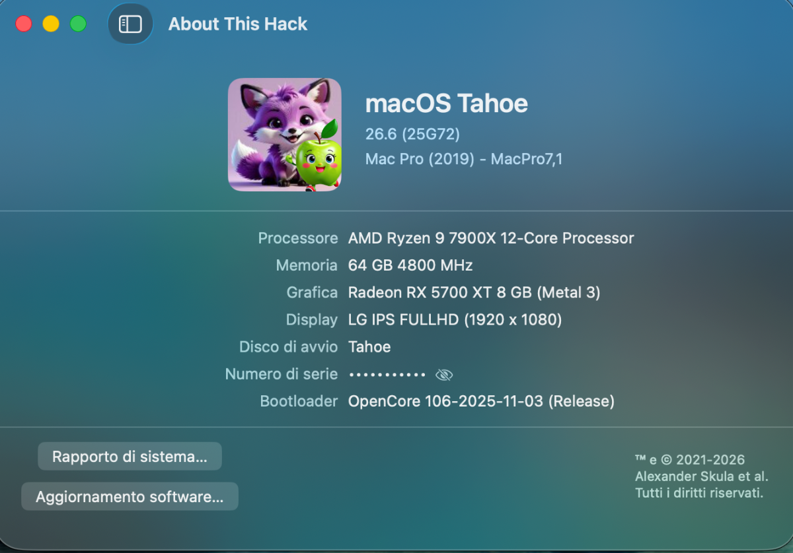The height and width of the screenshot is (553, 793).
Task: Click the 64 GB 4800 MHz memory value
Action: [410, 265]
